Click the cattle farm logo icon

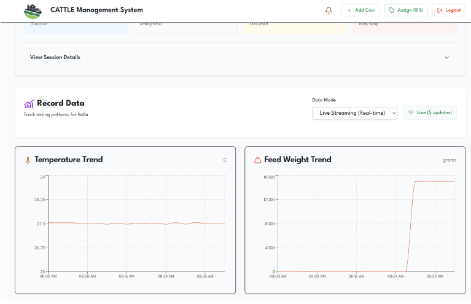click(x=33, y=12)
